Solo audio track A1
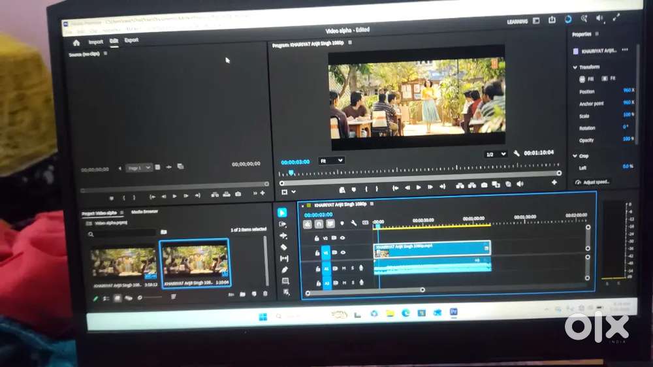Screen dimensions: 653x367 coord(353,268)
